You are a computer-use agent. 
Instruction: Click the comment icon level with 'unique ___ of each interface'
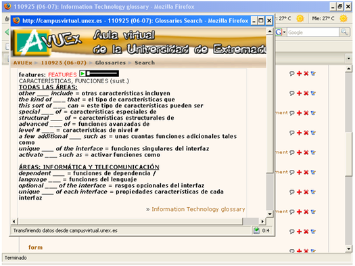tap(292, 192)
